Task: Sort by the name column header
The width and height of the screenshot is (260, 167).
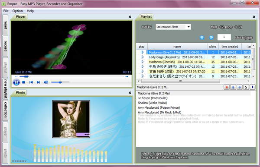Action: [x=177, y=47]
